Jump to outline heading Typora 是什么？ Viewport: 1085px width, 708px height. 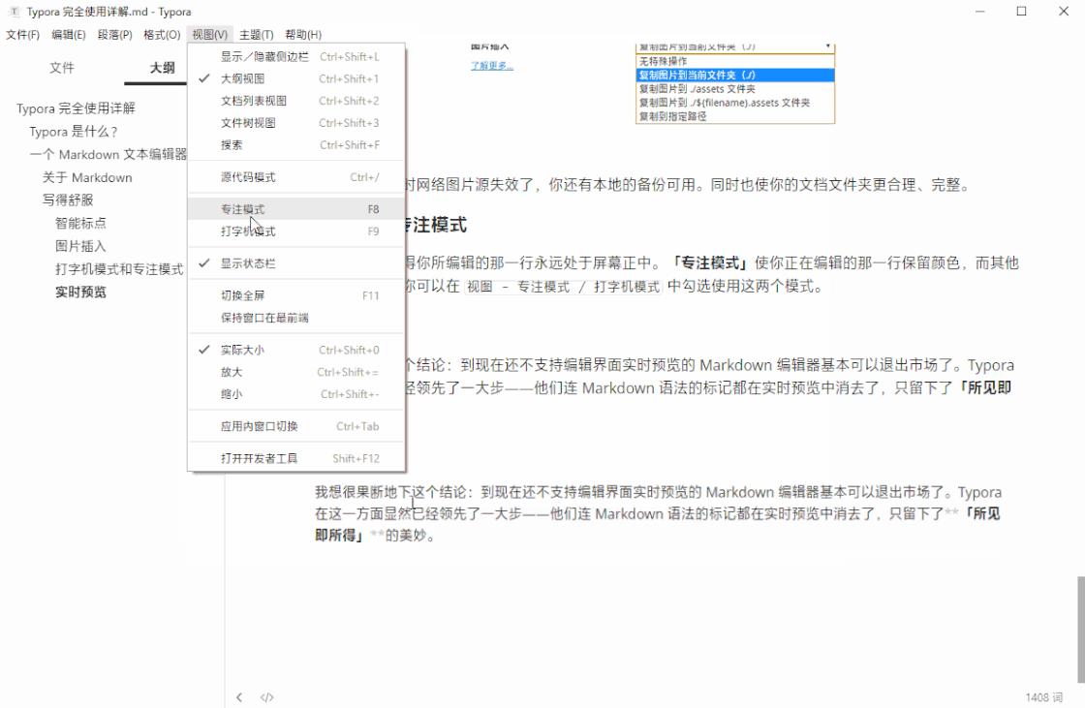click(x=74, y=132)
